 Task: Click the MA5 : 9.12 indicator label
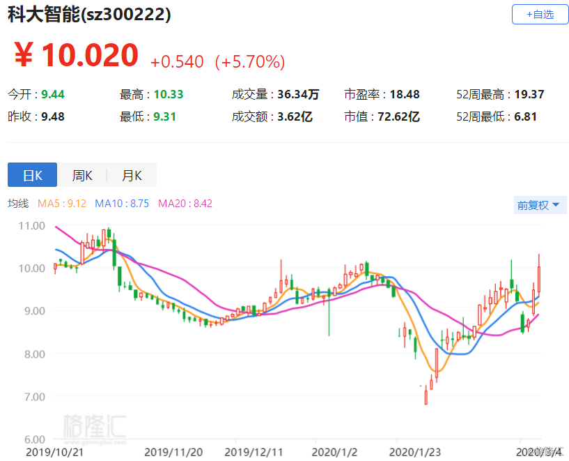click(x=62, y=204)
